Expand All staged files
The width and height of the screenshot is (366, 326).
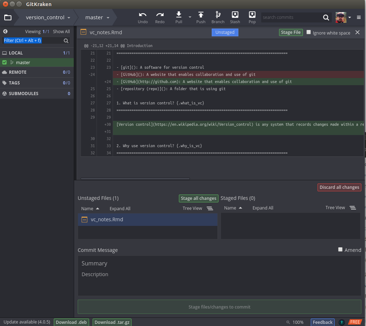263,208
